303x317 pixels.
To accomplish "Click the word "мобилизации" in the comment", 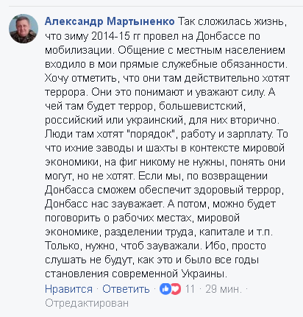I will (x=79, y=50).
